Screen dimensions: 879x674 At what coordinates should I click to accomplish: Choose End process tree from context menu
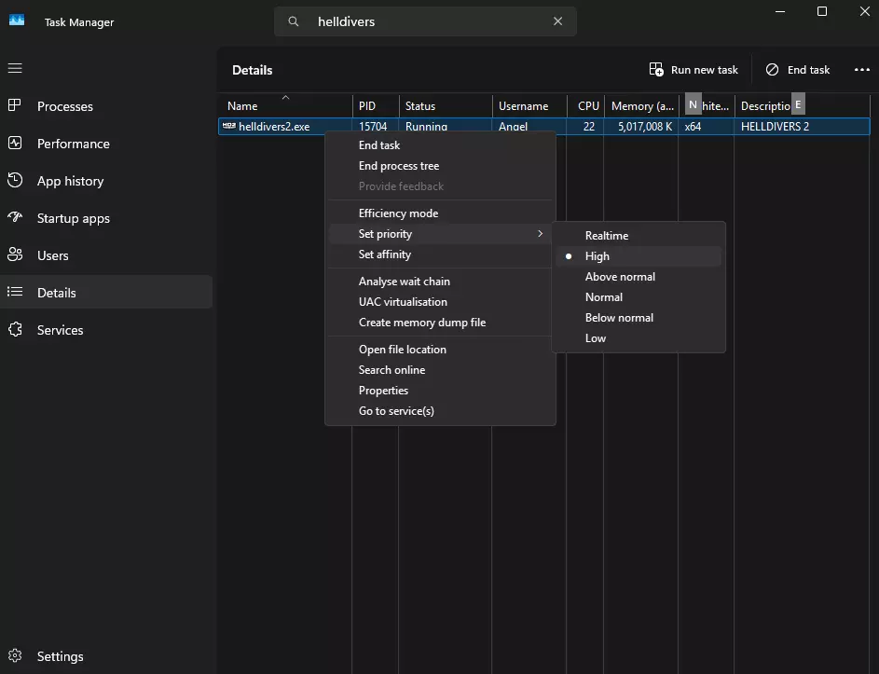coord(399,166)
